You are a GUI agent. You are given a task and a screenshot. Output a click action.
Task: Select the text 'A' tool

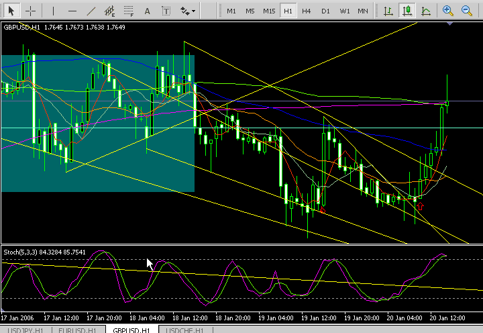(x=147, y=11)
